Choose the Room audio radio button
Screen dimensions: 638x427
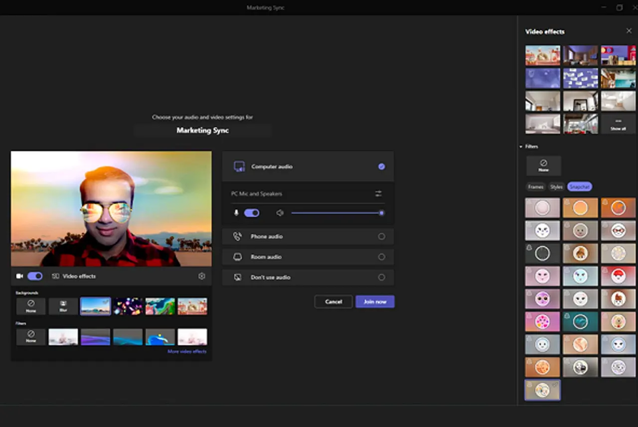tap(381, 257)
